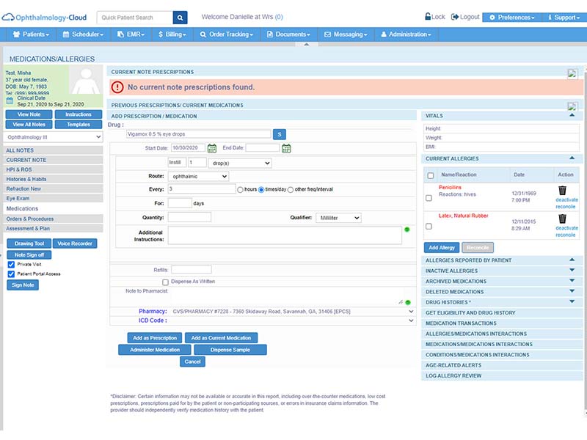Click the Lock icon in the header
The image size is (587, 440).
427,15
